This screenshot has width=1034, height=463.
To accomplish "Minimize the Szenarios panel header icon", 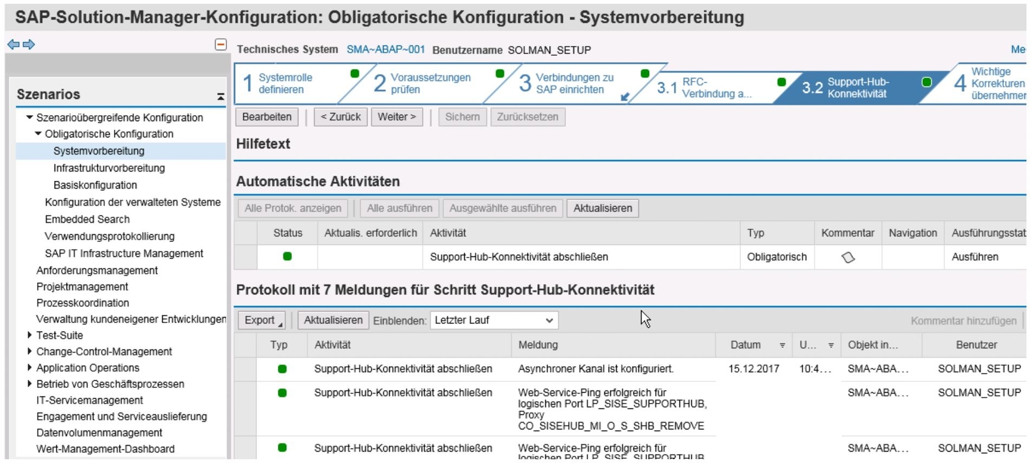I will (221, 96).
